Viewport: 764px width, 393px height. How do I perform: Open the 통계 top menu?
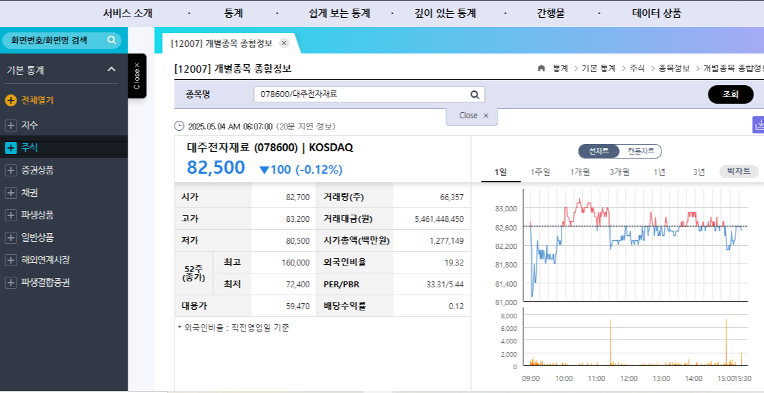point(234,14)
